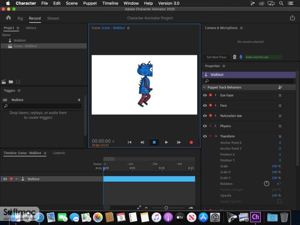The height and width of the screenshot is (225, 300).
Task: Click the Stop button in Scene panel
Action: click(154, 142)
